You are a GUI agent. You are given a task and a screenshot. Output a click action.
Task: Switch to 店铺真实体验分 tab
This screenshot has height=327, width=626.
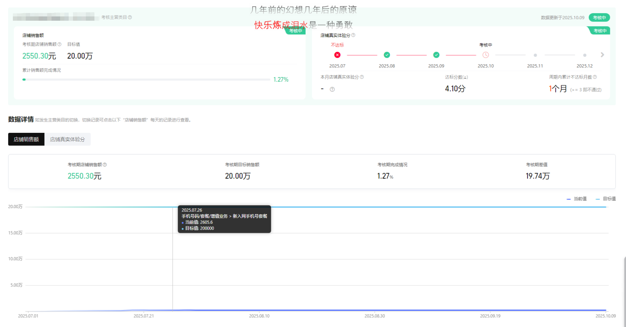point(67,139)
